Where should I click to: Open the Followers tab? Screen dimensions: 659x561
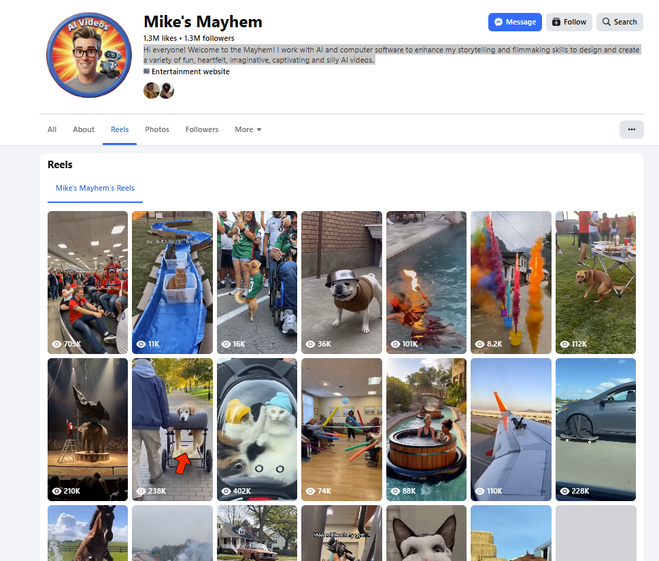[202, 129]
